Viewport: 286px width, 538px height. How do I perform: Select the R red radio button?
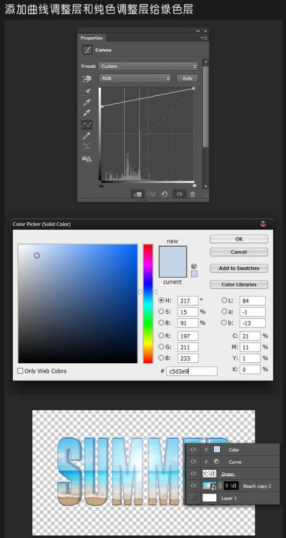(x=161, y=335)
